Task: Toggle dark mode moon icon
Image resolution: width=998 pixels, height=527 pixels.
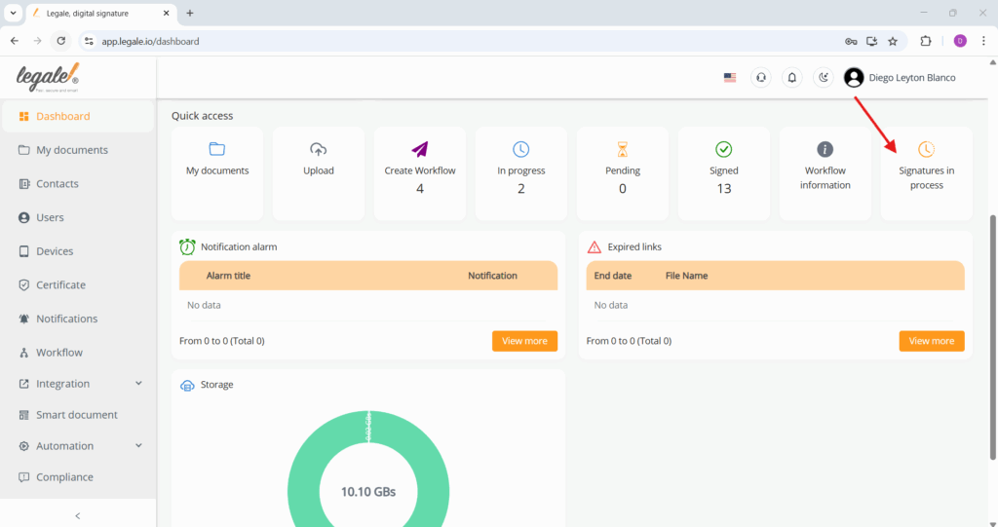Action: click(x=823, y=78)
